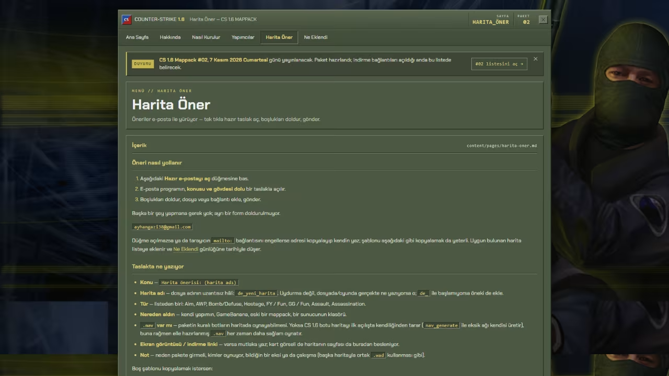Open the Yapımcılar tab
This screenshot has height=376, width=669.
(243, 37)
